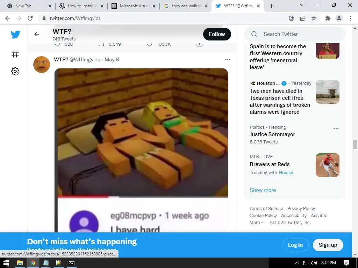Click the network tray icon
The image size is (358, 268).
(306, 263)
